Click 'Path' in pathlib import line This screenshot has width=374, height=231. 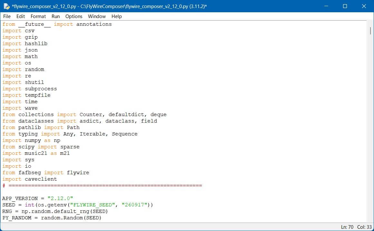tap(73, 127)
